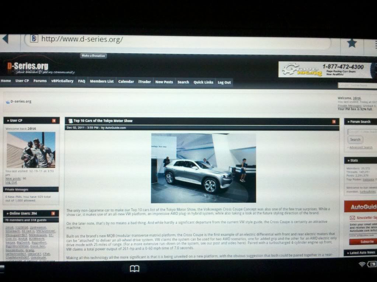Click the breadcrumb icon beside D-series.org
This screenshot has width=377, height=282.
point(8,102)
